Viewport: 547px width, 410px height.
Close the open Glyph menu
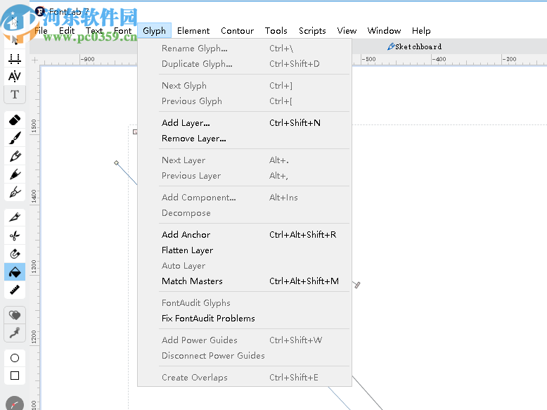coord(154,31)
